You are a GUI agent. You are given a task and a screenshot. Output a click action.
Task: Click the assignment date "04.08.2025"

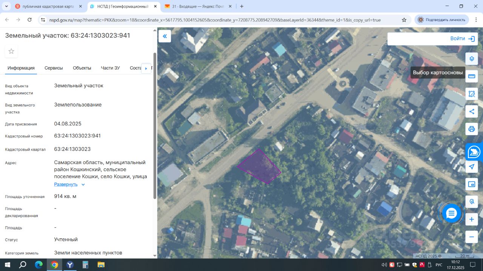pos(68,124)
